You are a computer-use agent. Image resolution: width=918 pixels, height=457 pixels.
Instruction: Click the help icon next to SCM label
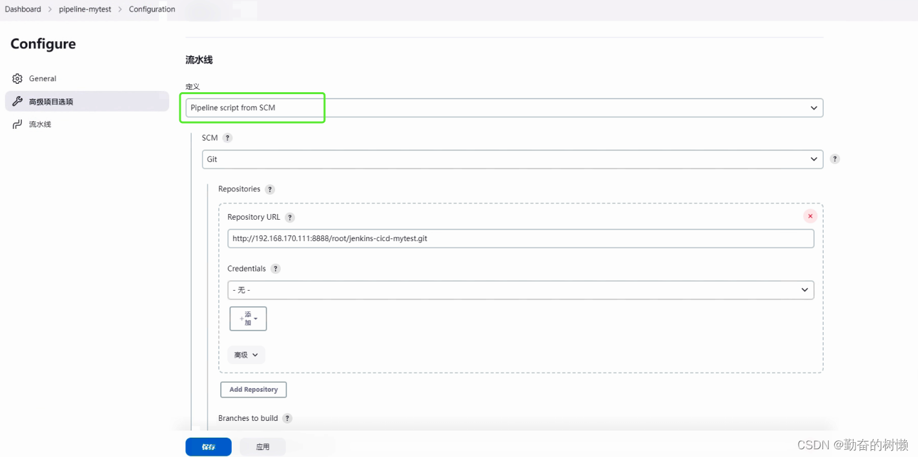click(x=227, y=138)
